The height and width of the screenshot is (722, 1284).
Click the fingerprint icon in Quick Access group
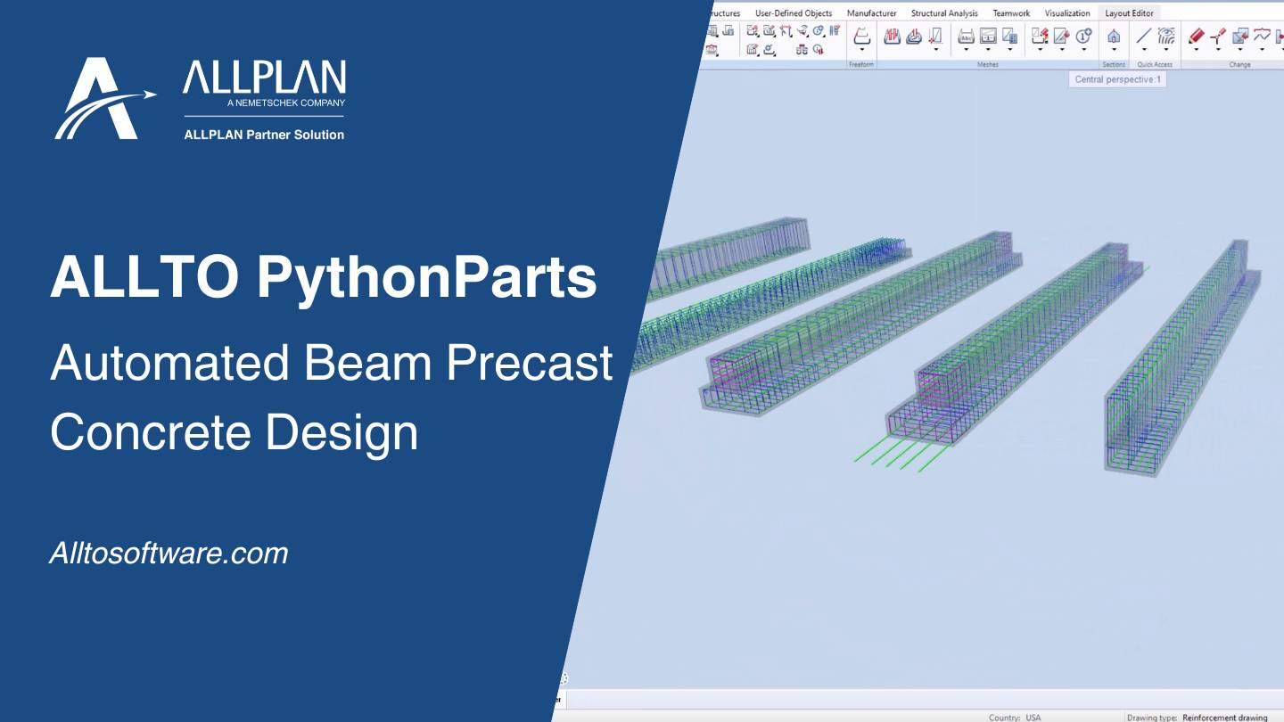1166,37
